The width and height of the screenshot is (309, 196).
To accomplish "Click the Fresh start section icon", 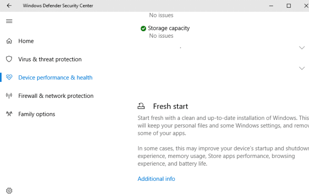I will point(141,106).
